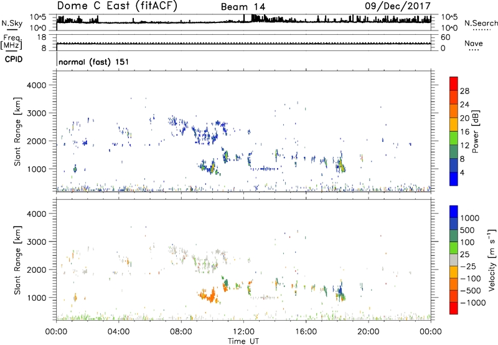Click the '04:00' time tick label
The image size is (498, 345).
point(118,332)
